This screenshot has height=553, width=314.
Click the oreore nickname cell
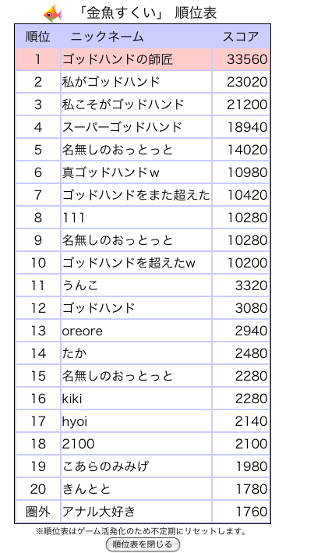pos(136,331)
